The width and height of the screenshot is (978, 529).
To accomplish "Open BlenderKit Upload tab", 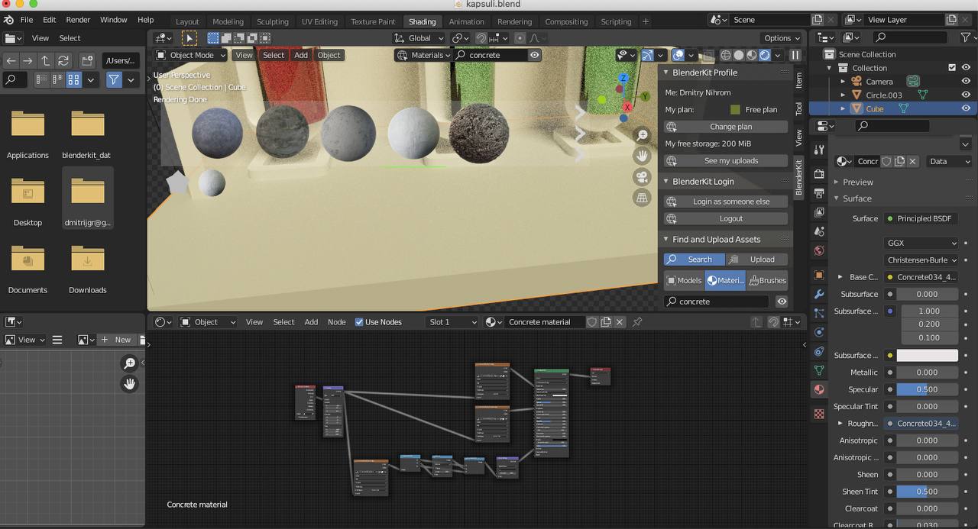I will pos(756,260).
